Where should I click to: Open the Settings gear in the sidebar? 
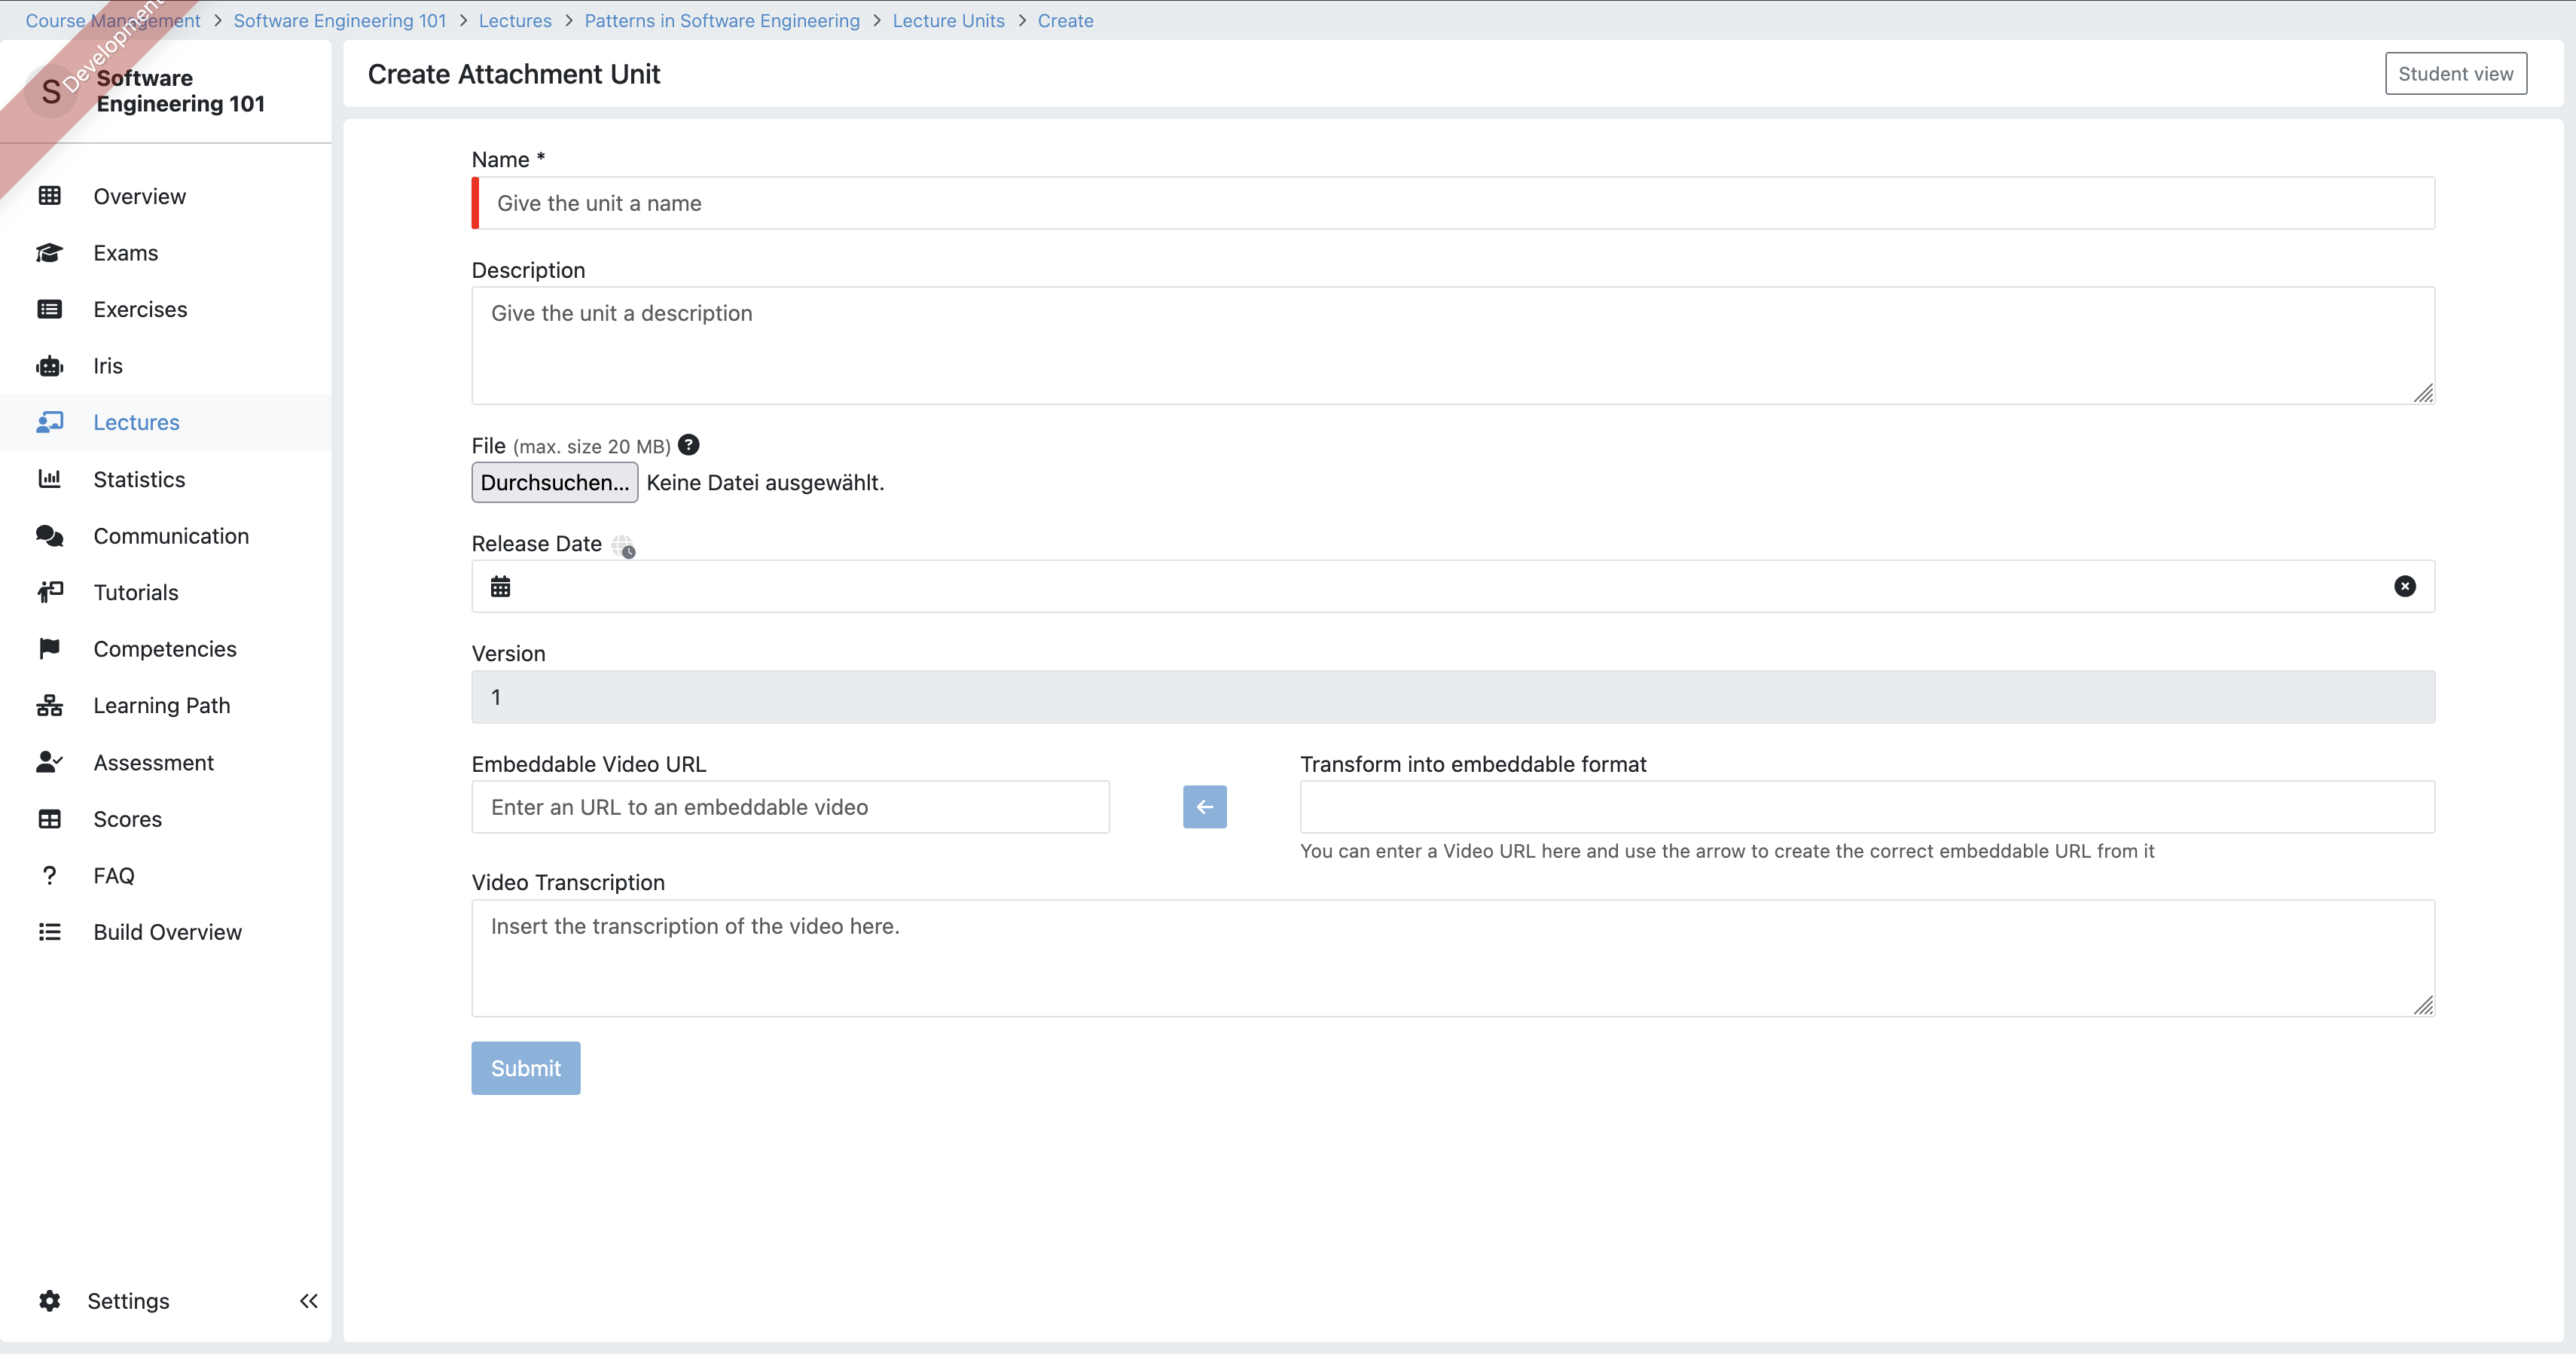pyautogui.click(x=50, y=1300)
